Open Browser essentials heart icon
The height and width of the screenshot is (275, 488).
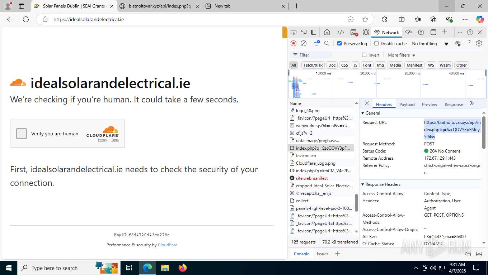pyautogui.click(x=449, y=19)
